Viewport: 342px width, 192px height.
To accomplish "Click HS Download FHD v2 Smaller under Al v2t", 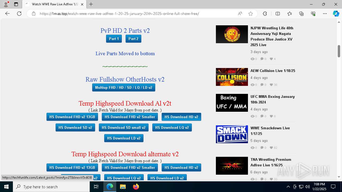I will (130, 117).
